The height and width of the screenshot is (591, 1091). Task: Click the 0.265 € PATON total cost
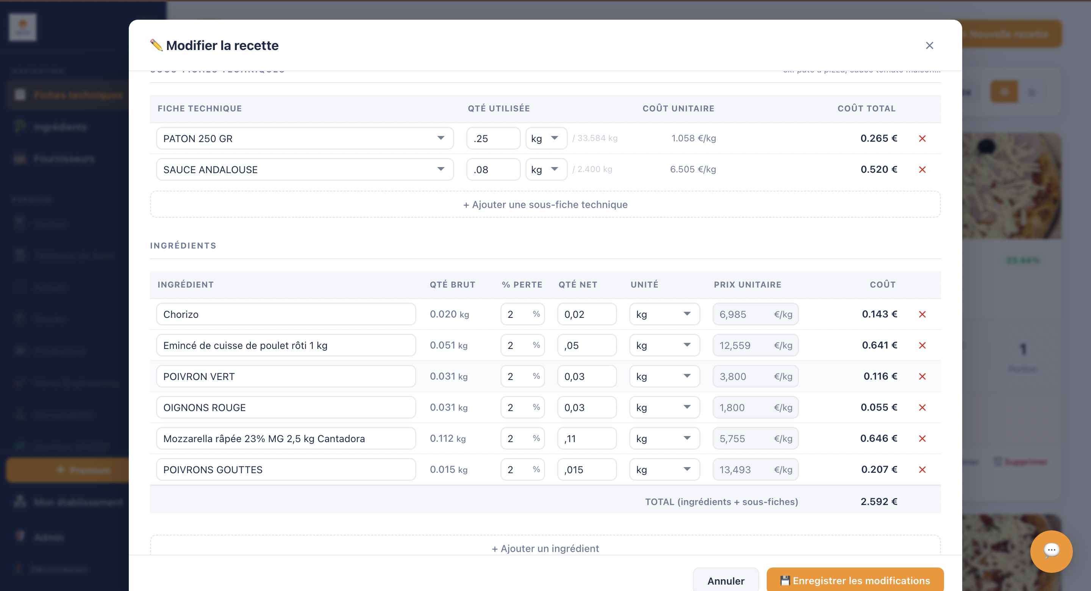[x=879, y=139]
